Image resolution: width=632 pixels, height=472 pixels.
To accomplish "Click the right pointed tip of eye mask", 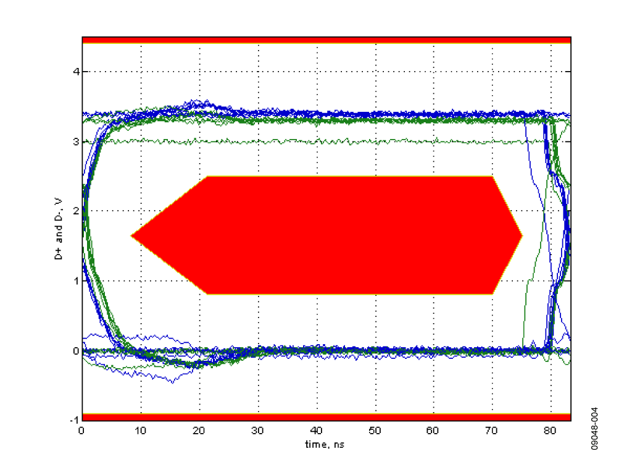I will click(521, 235).
